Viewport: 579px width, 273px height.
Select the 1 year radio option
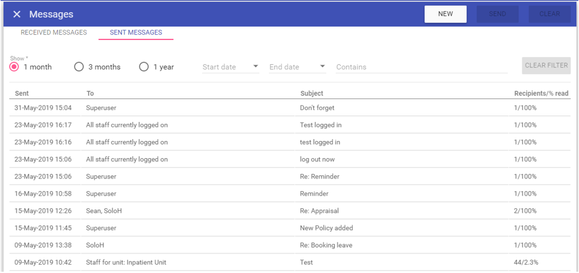pyautogui.click(x=144, y=67)
